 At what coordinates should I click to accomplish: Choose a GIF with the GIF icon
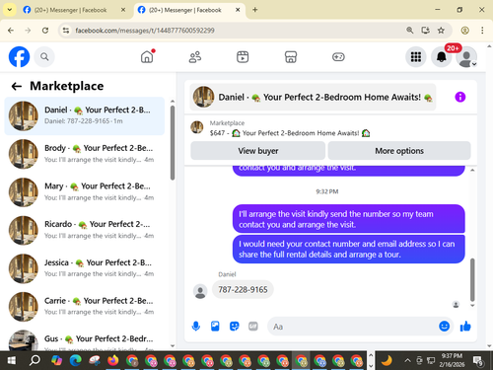[x=253, y=327]
